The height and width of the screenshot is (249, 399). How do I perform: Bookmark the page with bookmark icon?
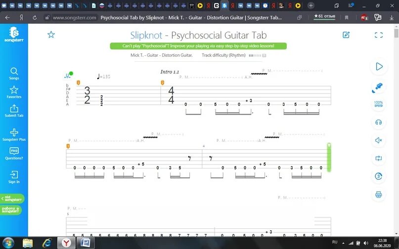coord(347,18)
